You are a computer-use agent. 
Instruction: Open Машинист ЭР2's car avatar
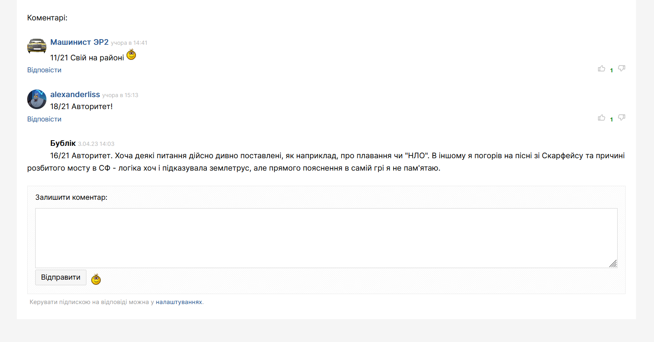(x=37, y=46)
